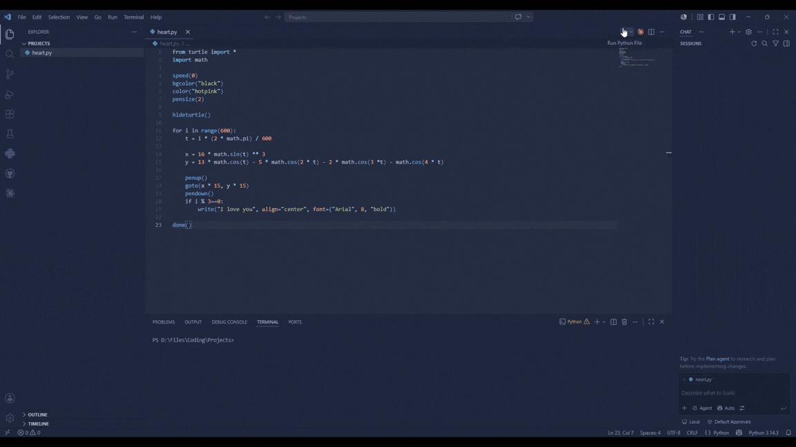Open new terminal launch profile dropdown
Screen dimensions: 796x447
click(604, 322)
